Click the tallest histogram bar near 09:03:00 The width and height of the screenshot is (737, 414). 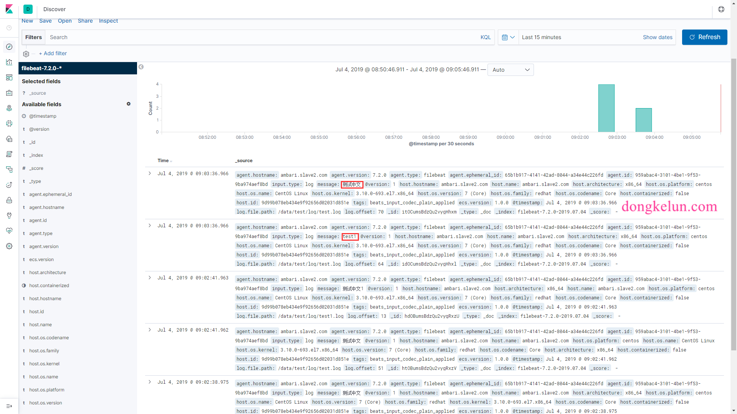[606, 108]
